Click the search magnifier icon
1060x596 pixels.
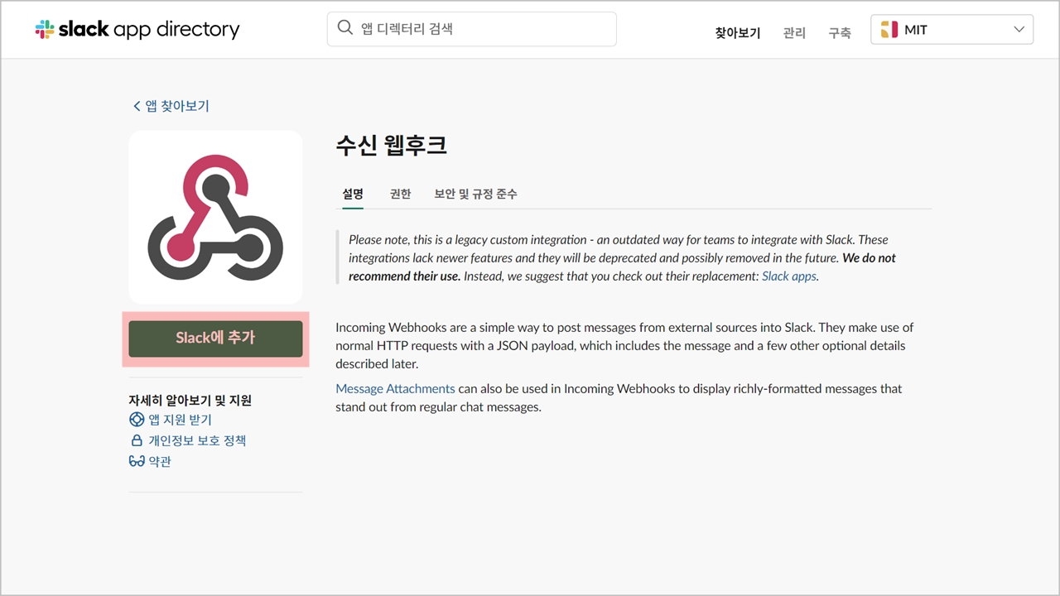point(345,28)
